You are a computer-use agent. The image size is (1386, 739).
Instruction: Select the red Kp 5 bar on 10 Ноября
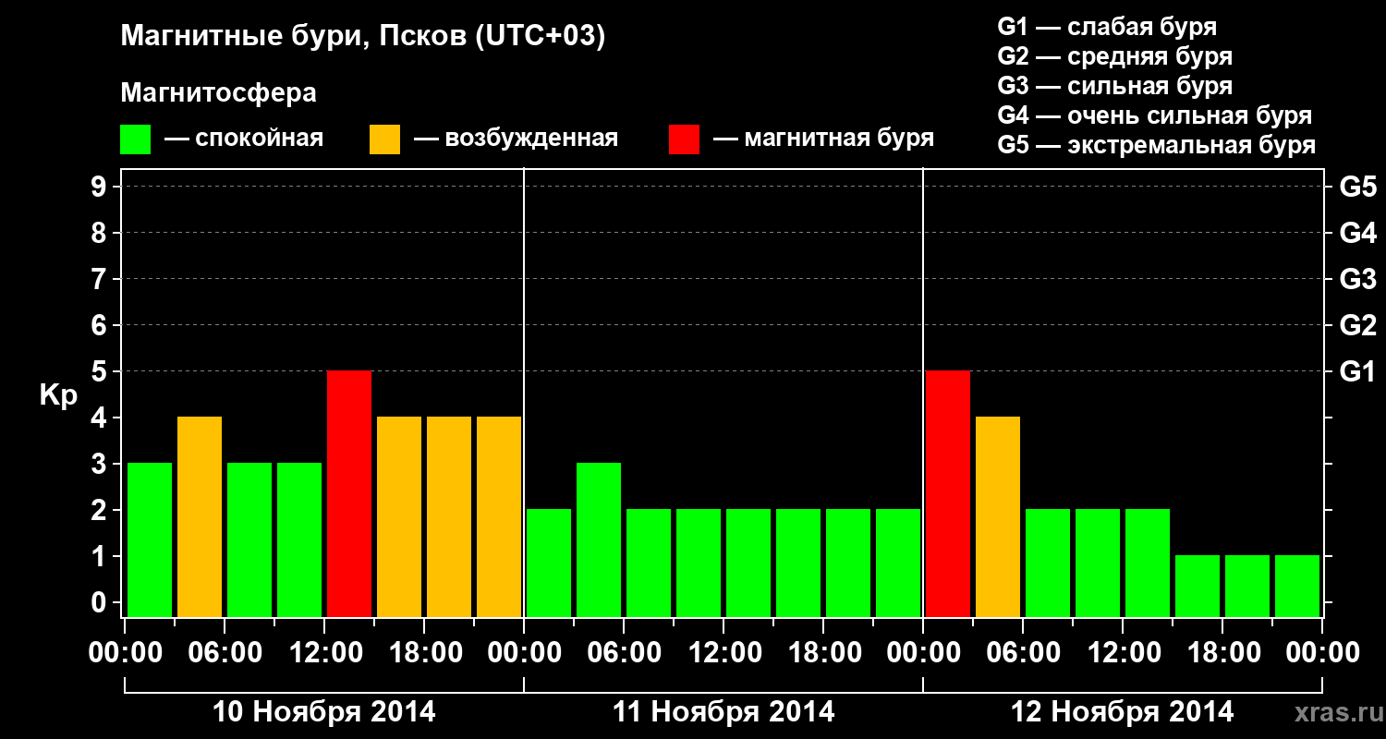tap(349, 493)
